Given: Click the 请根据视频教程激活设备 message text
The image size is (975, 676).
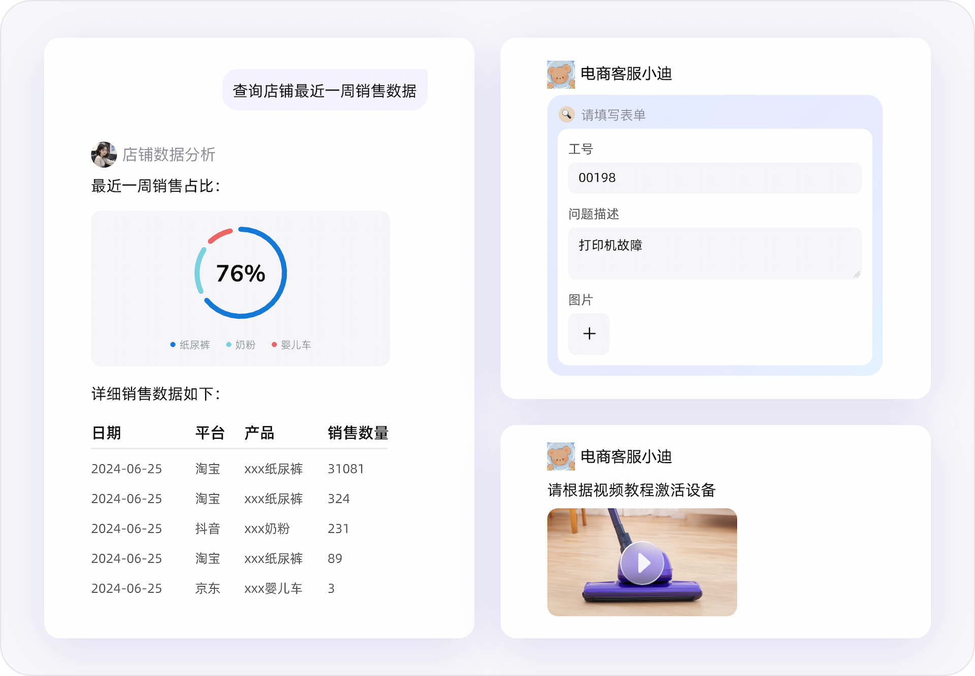Looking at the screenshot, I should coord(631,490).
